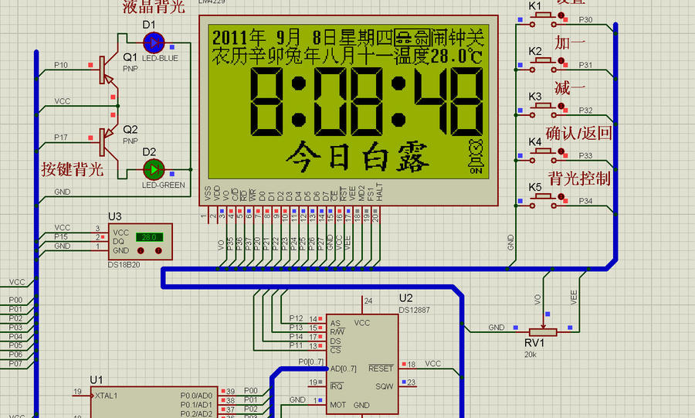Click left red button on DS18B20 sensor

pyautogui.click(x=141, y=251)
